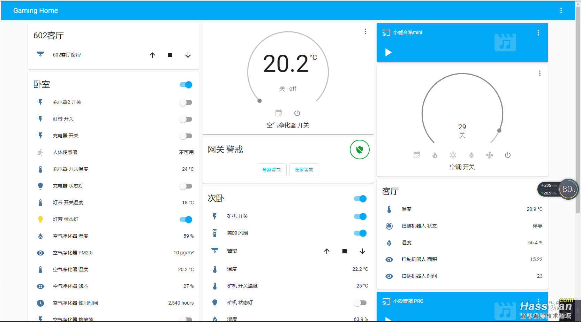
Task: Turn on 充电器2 开关
Action: [x=186, y=102]
